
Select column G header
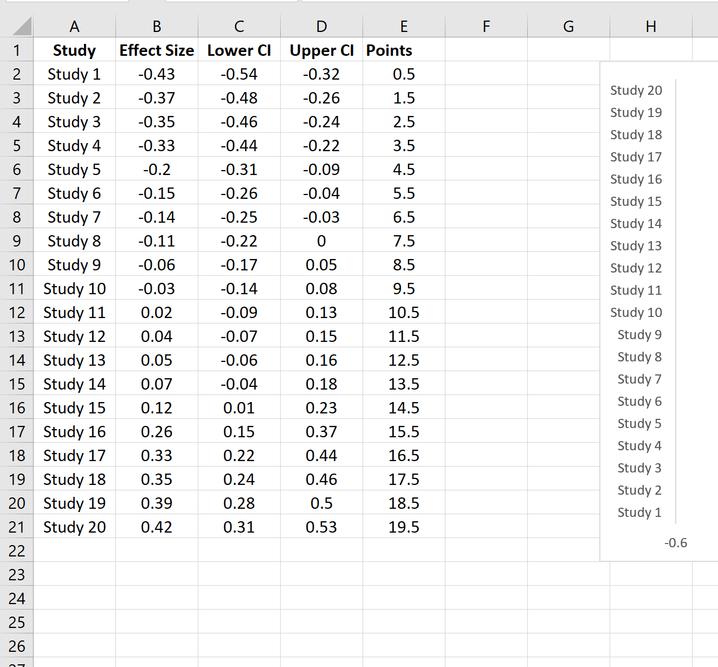(568, 25)
